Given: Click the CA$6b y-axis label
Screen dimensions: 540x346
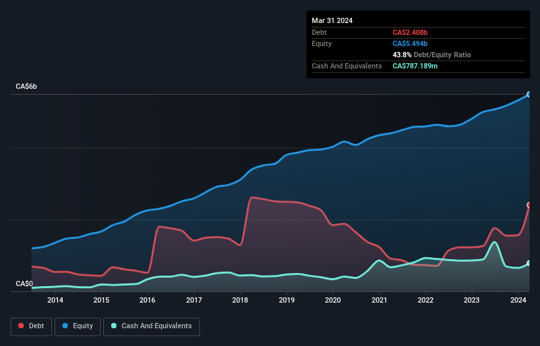Looking at the screenshot, I should [26, 86].
